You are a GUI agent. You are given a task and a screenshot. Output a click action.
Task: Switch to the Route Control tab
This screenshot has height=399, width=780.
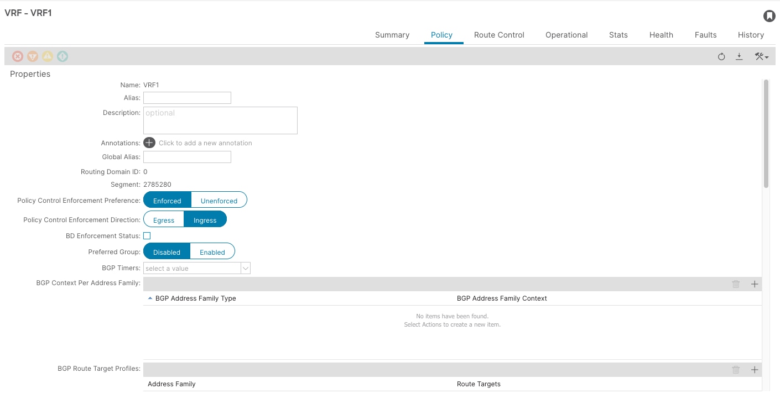[x=499, y=35]
